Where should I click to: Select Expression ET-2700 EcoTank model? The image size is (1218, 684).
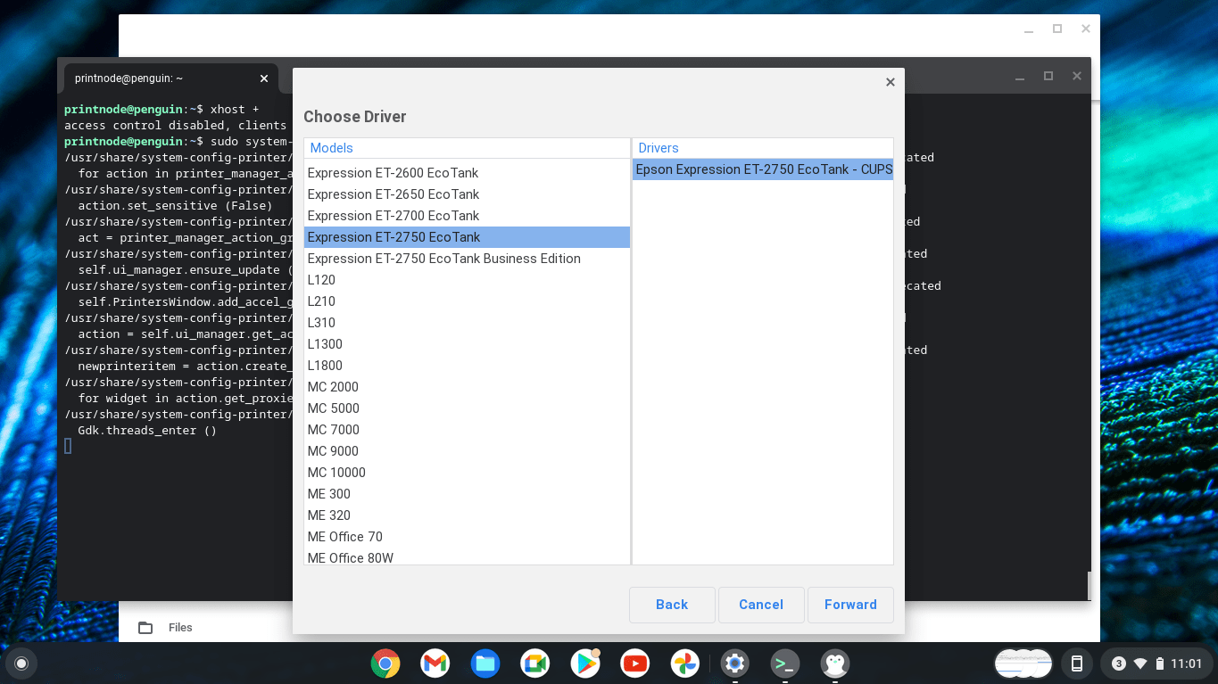click(x=468, y=216)
